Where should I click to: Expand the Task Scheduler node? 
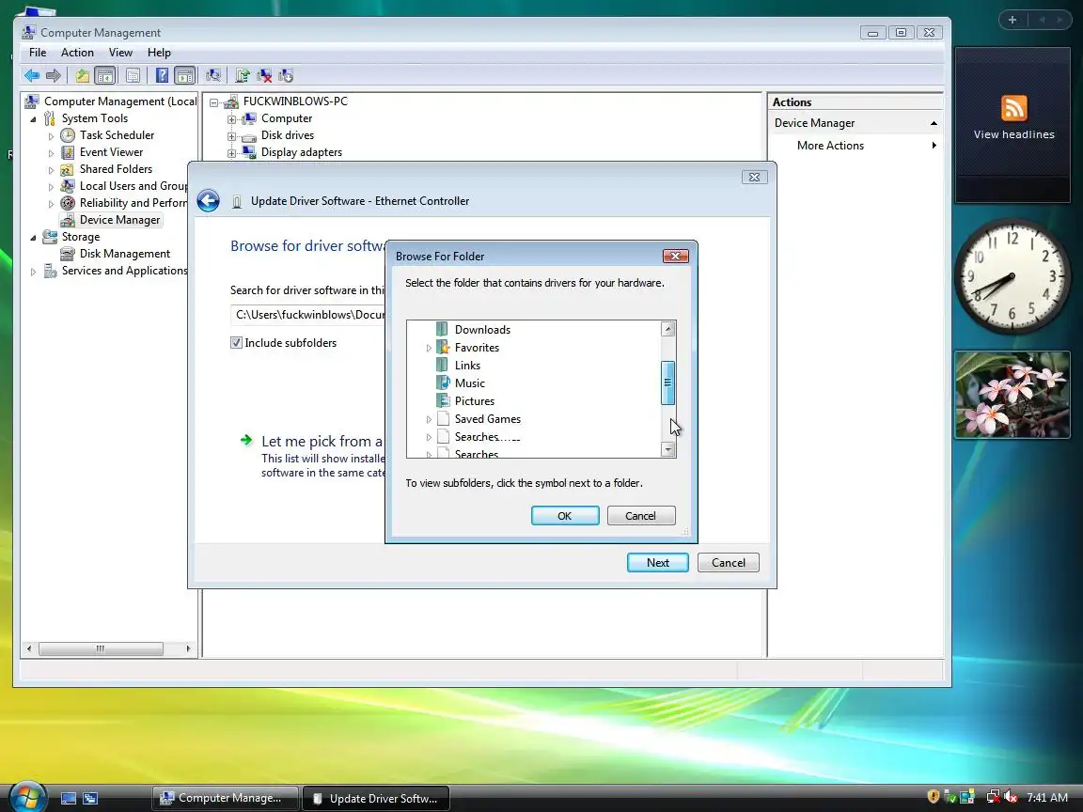(51, 136)
